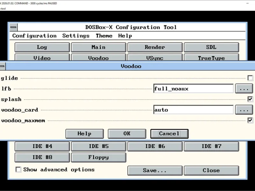Image resolution: width=255 pixels, height=191 pixels.
Task: Click the lfb text field
Action: (x=193, y=89)
